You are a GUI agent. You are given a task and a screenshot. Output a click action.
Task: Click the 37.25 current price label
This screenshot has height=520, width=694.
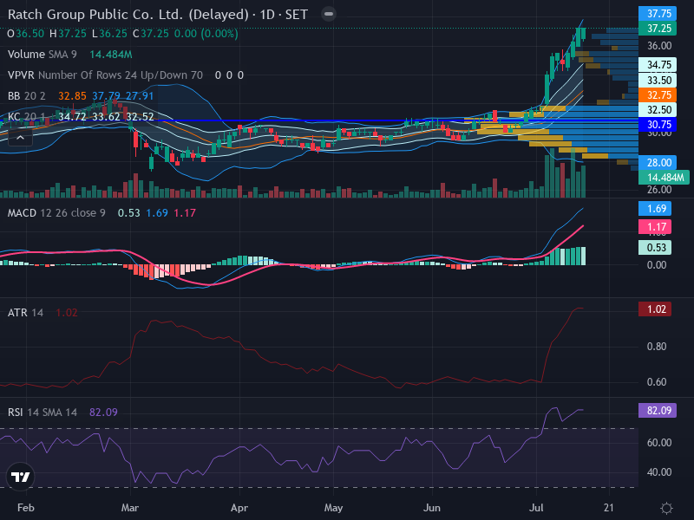(x=657, y=29)
